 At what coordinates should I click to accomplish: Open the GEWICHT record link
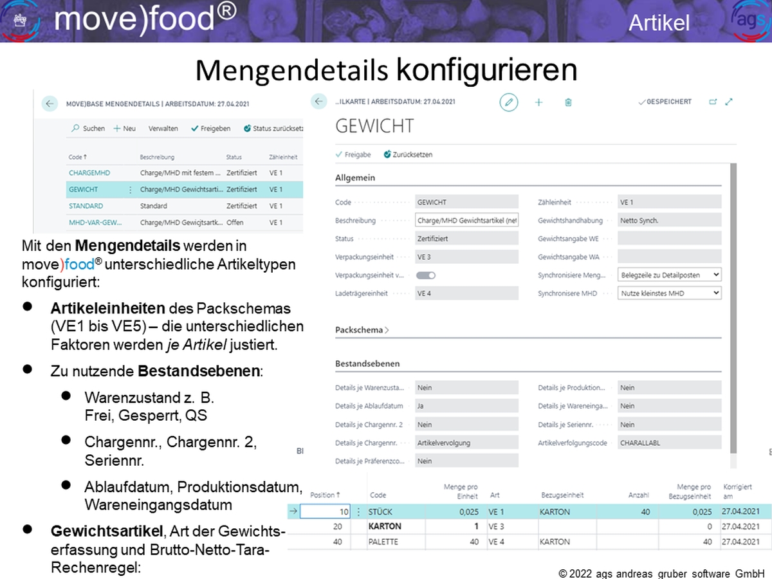[x=84, y=190]
